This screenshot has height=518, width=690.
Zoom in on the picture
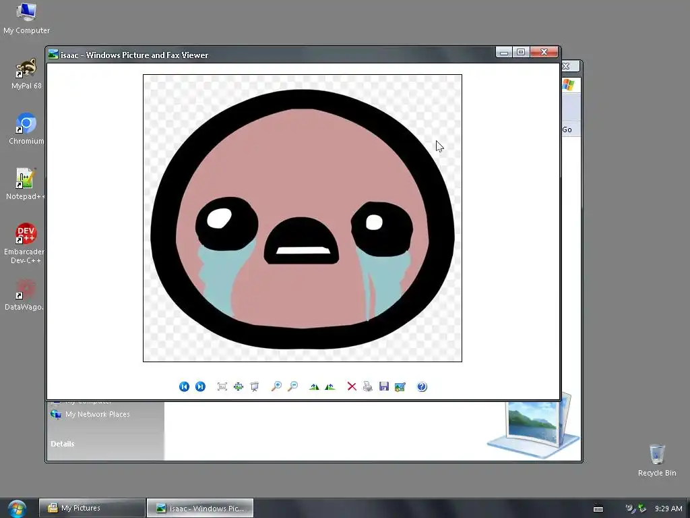(x=276, y=386)
